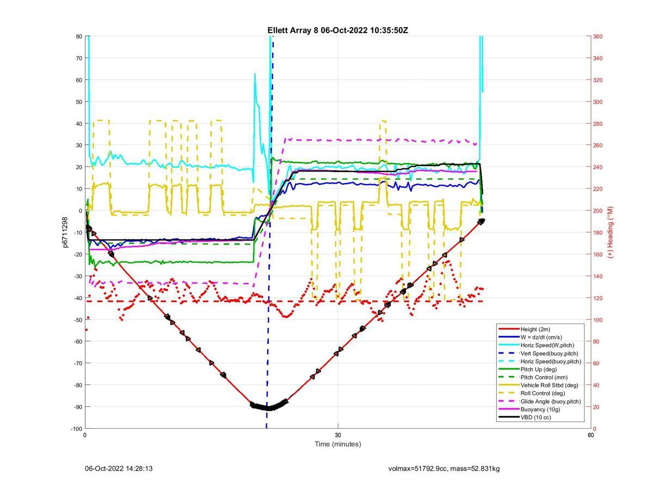Click legend entry "Glide Angle (buoy,pitch)"
This screenshot has height=482, width=653.
pos(551,401)
